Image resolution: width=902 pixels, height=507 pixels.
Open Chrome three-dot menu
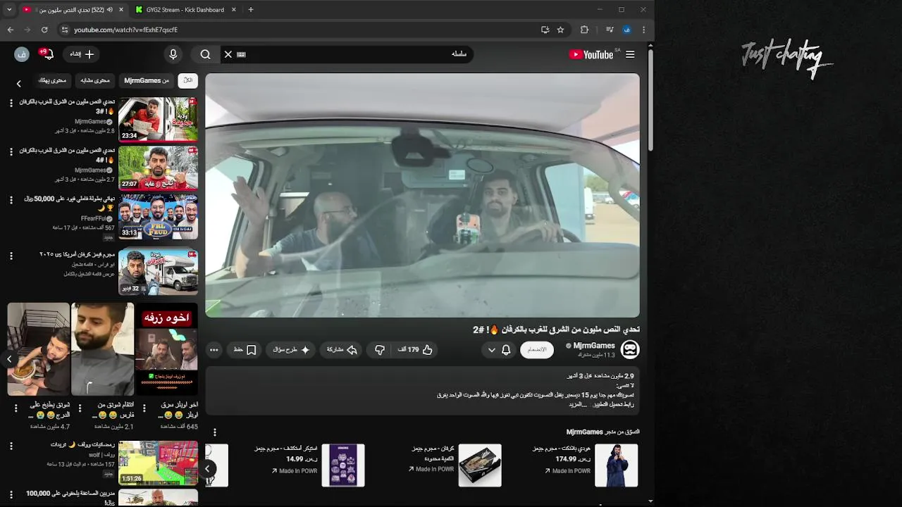643,30
